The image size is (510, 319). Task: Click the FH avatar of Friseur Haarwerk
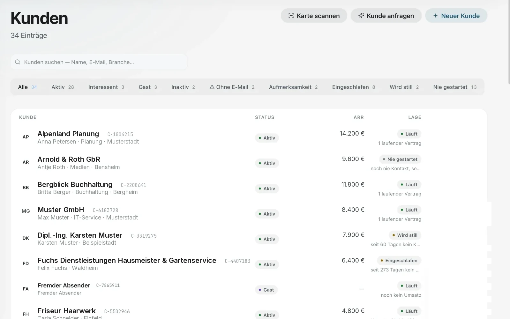[x=26, y=314]
